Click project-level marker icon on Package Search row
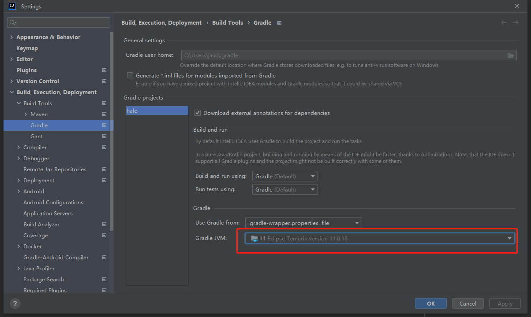The height and width of the screenshot is (317, 531). pyautogui.click(x=104, y=279)
